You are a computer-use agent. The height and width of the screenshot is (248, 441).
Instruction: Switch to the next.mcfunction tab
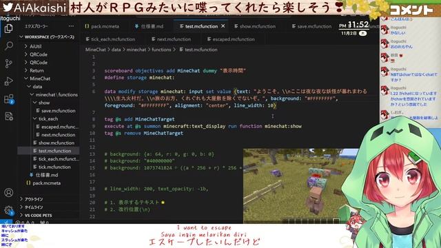pos(171,39)
